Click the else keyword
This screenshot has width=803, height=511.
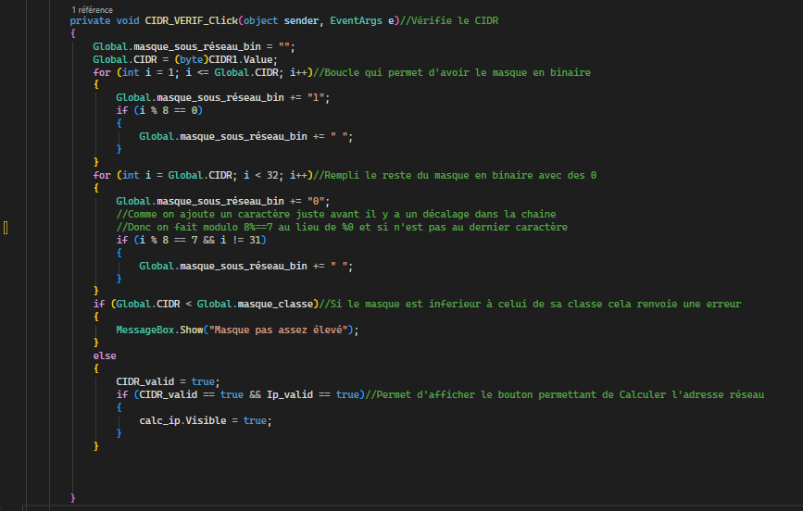point(104,355)
